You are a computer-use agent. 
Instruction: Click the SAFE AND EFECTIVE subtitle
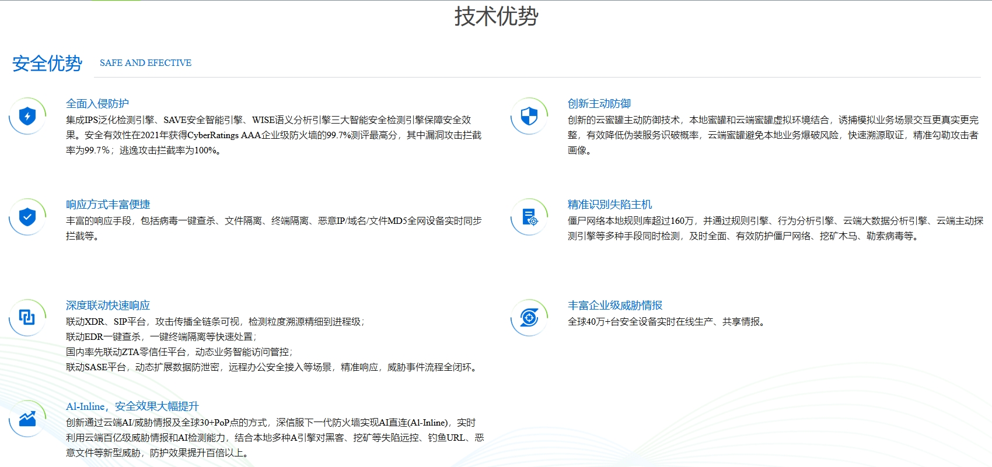pos(145,63)
